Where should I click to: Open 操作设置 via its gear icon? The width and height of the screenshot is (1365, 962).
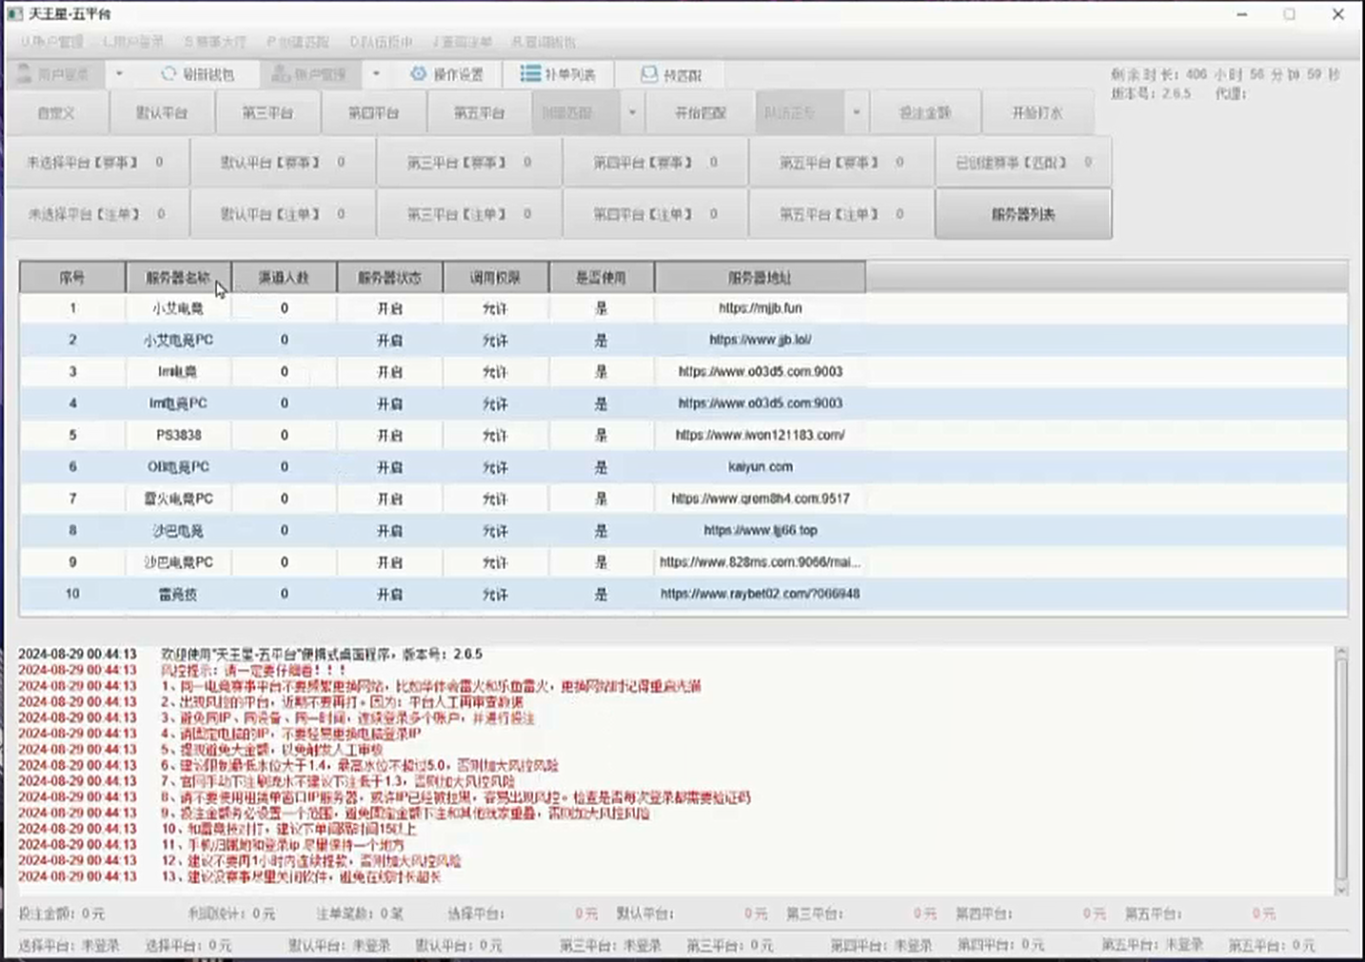coord(419,74)
